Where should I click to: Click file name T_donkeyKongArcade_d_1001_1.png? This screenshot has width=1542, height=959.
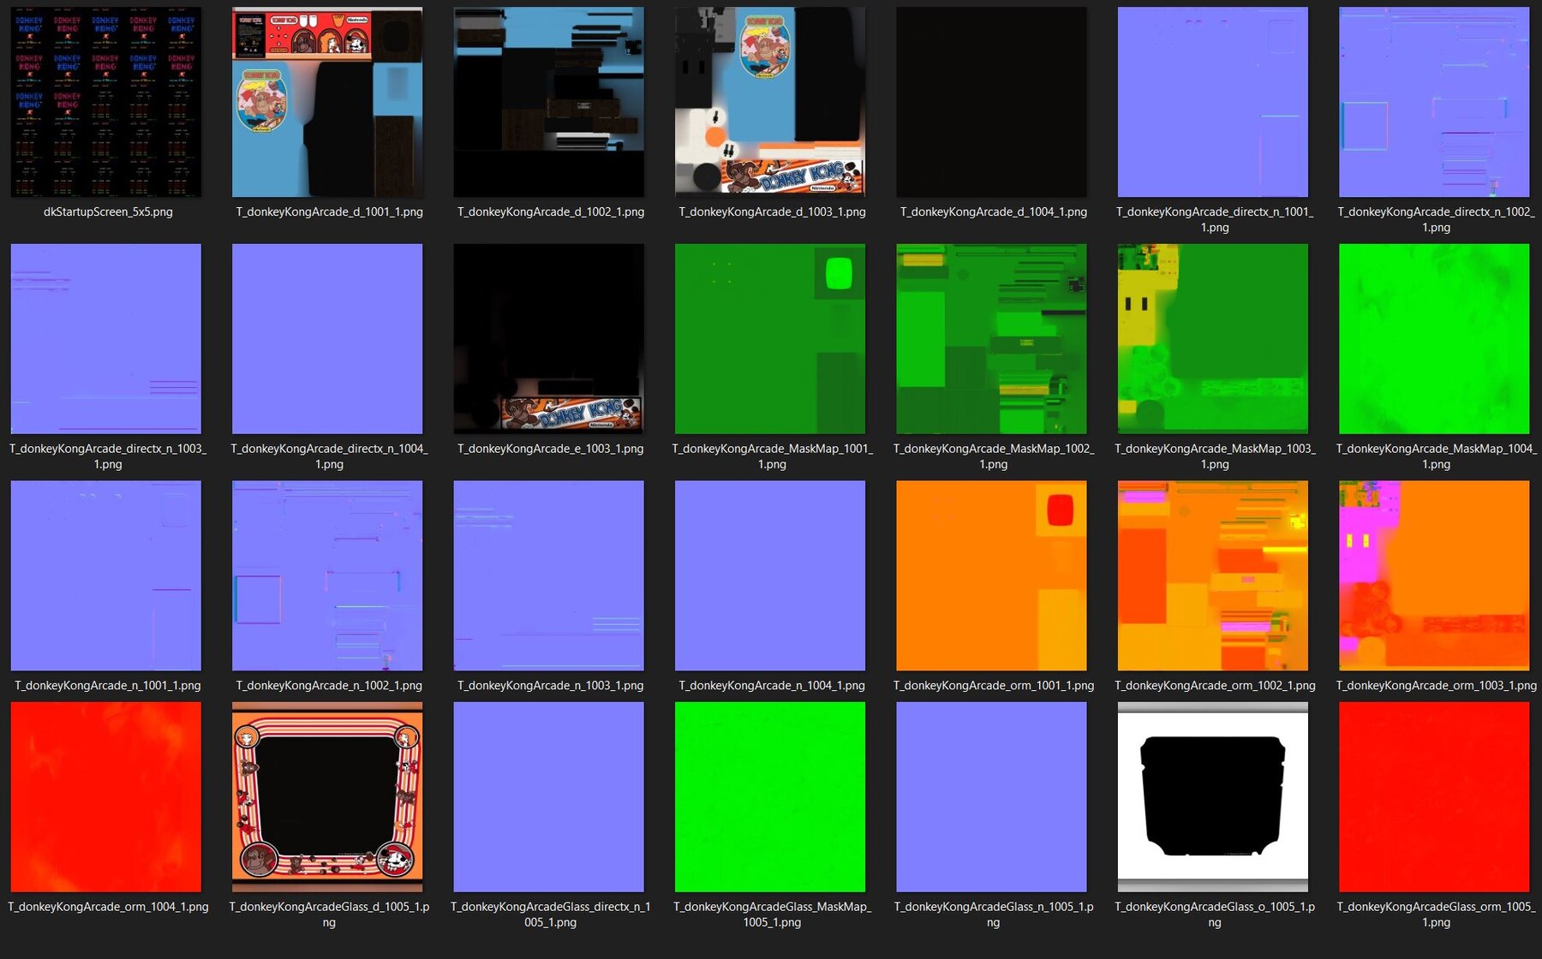[329, 211]
